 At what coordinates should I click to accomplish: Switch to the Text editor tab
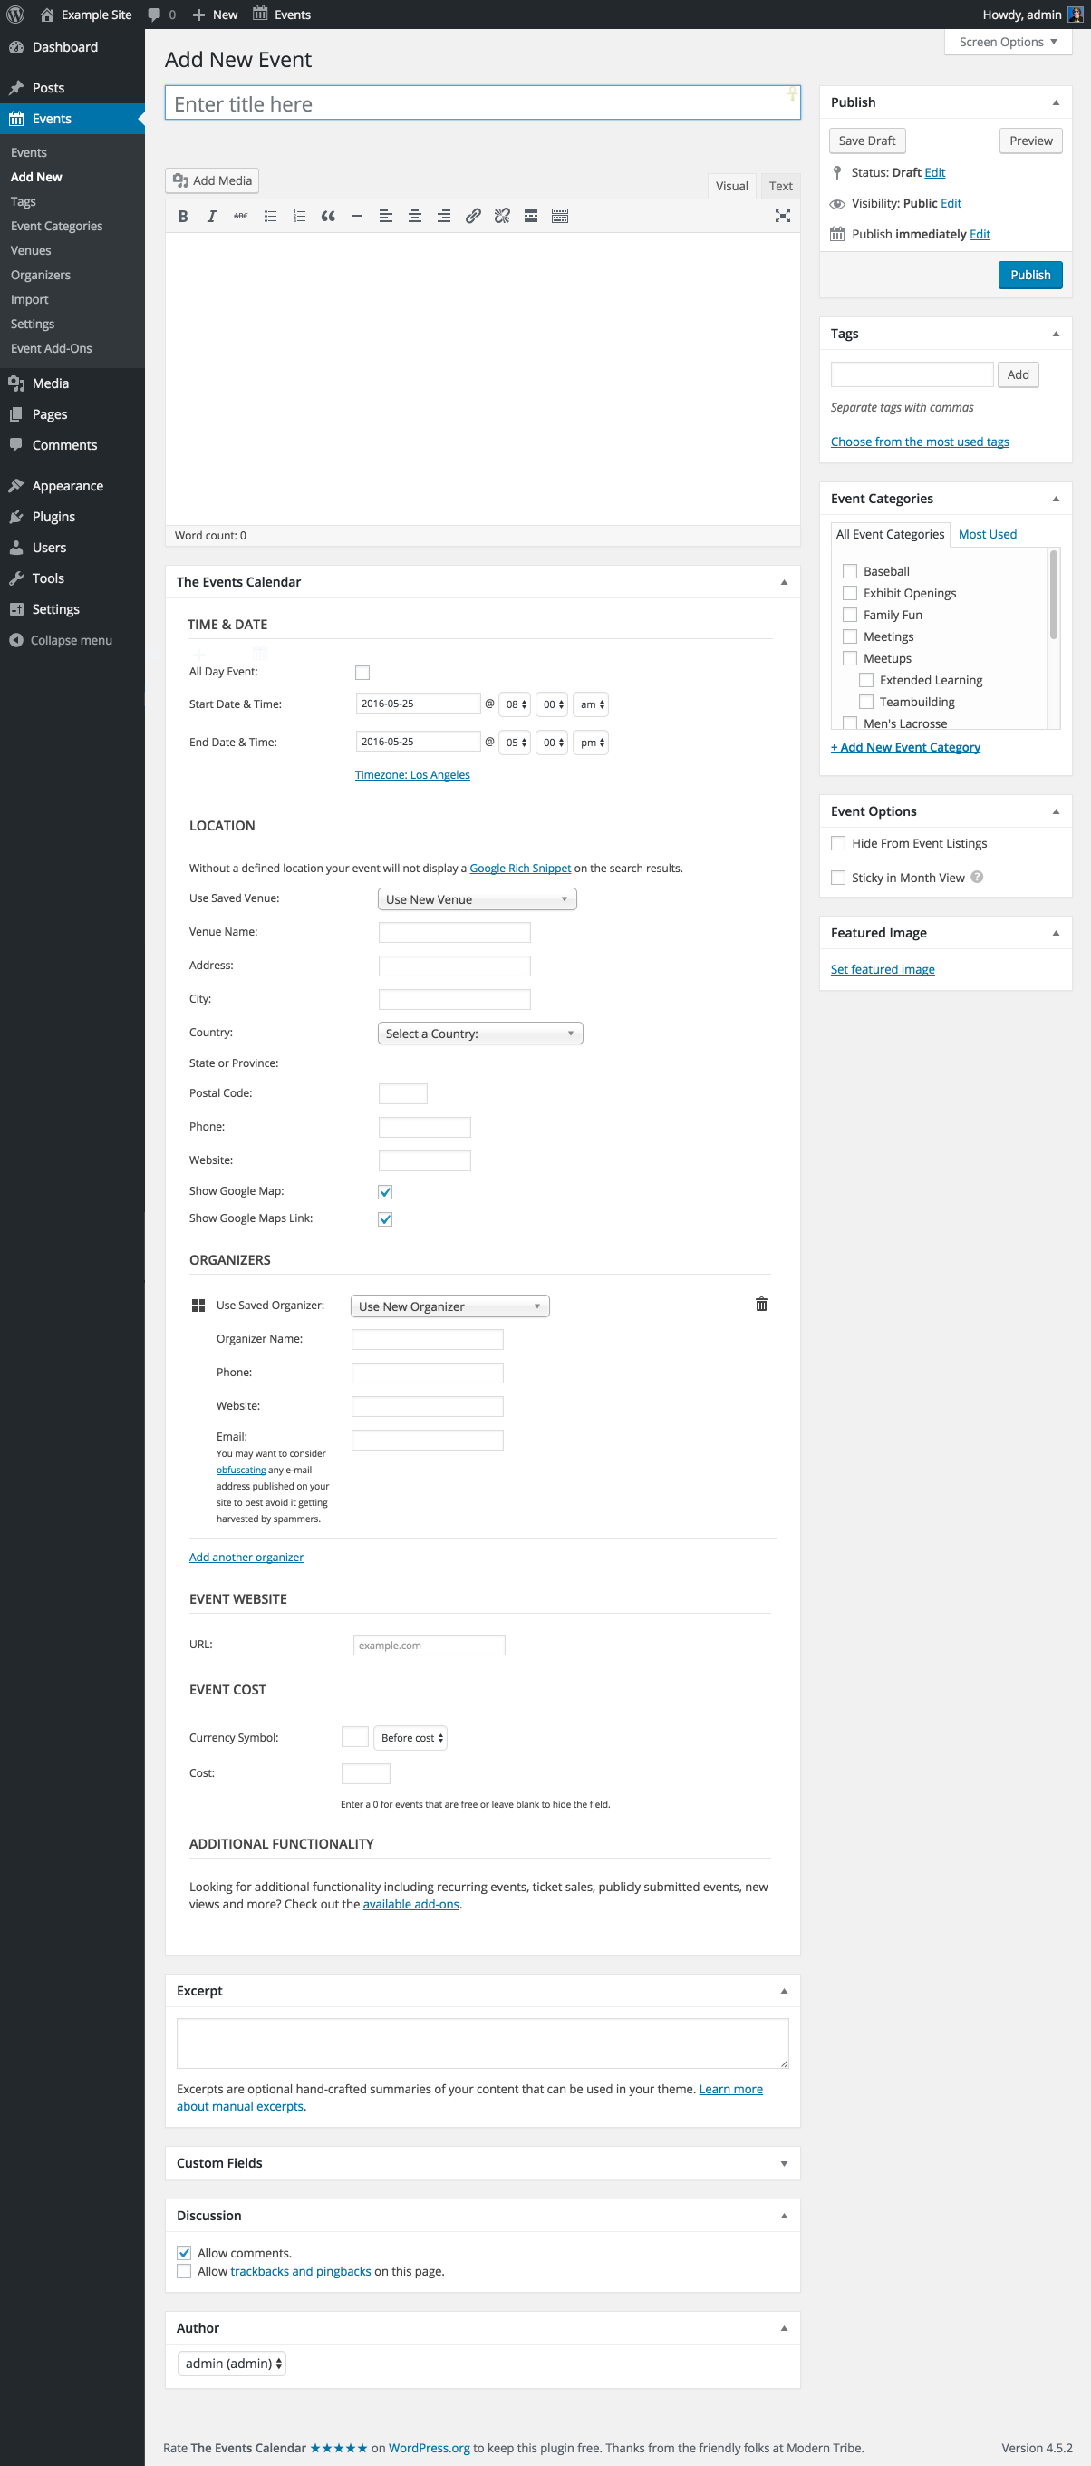(780, 186)
